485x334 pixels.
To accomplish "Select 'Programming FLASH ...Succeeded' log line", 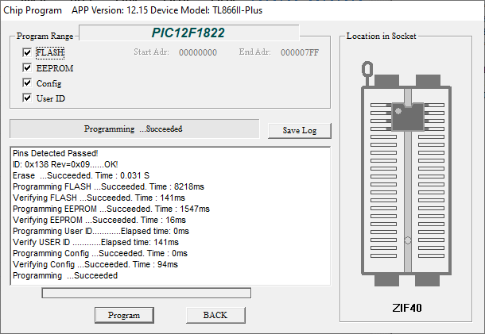I will pyautogui.click(x=108, y=186).
